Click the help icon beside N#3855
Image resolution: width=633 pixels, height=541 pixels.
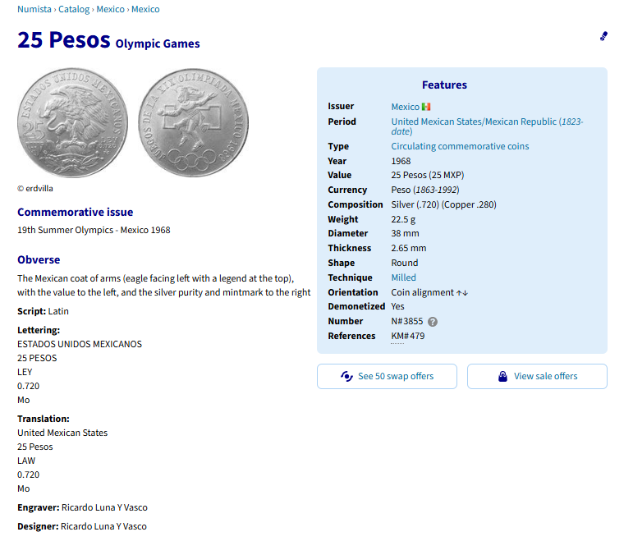tap(433, 322)
